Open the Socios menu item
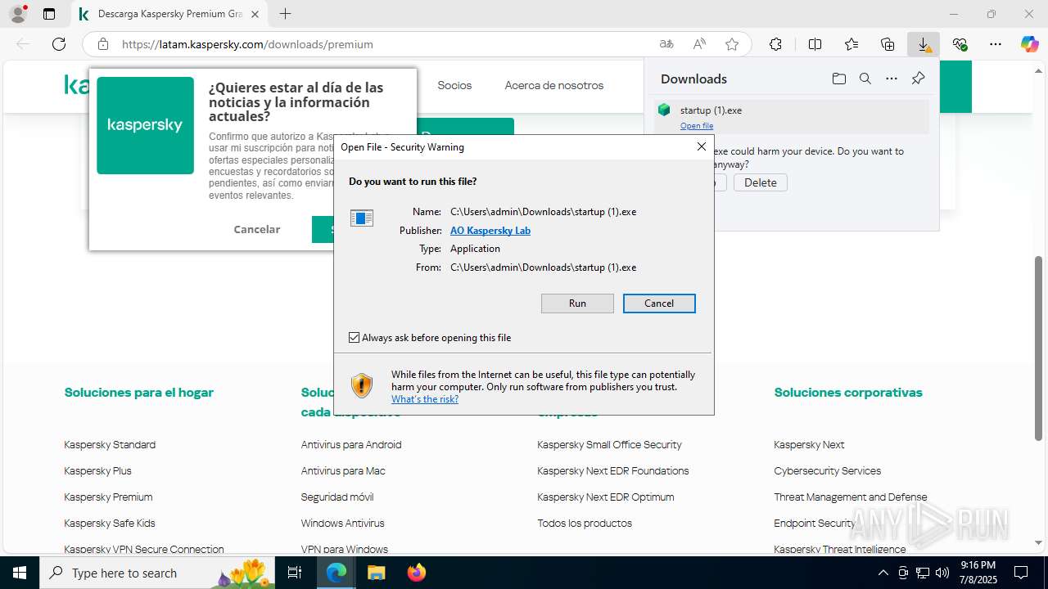1048x589 pixels. click(x=454, y=85)
